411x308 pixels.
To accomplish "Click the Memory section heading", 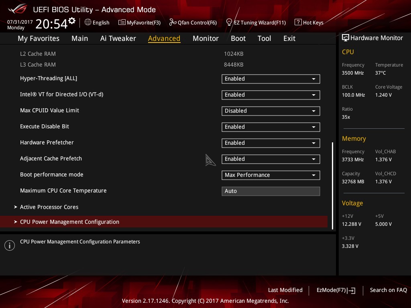I will coord(354,138).
